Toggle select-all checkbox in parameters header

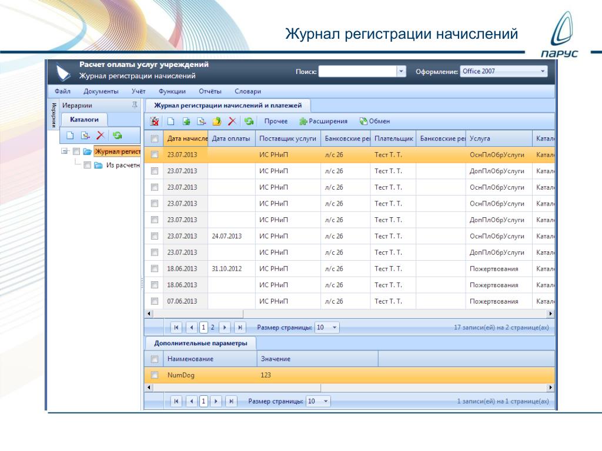(x=155, y=359)
